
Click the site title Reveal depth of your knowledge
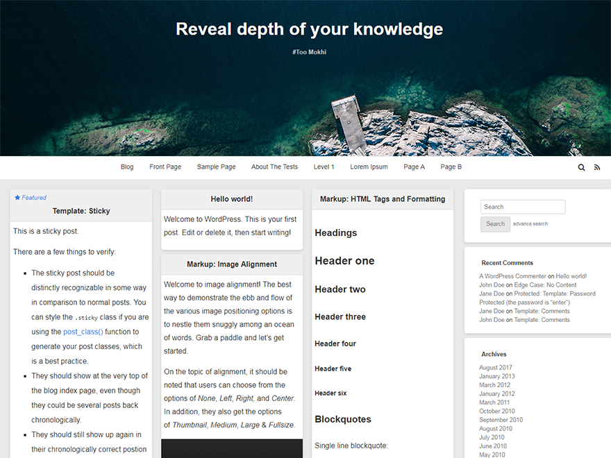[x=309, y=29]
